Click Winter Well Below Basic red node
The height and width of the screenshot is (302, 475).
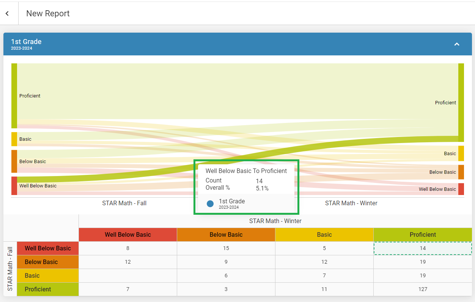[x=461, y=189]
